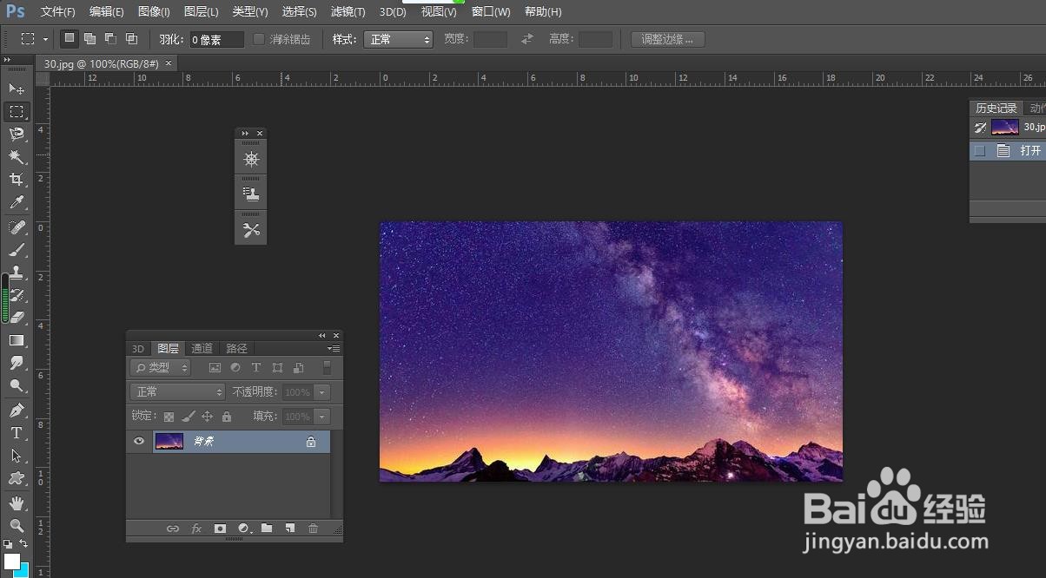The image size is (1046, 578).
Task: Select the Gradient tool
Action: click(x=17, y=340)
